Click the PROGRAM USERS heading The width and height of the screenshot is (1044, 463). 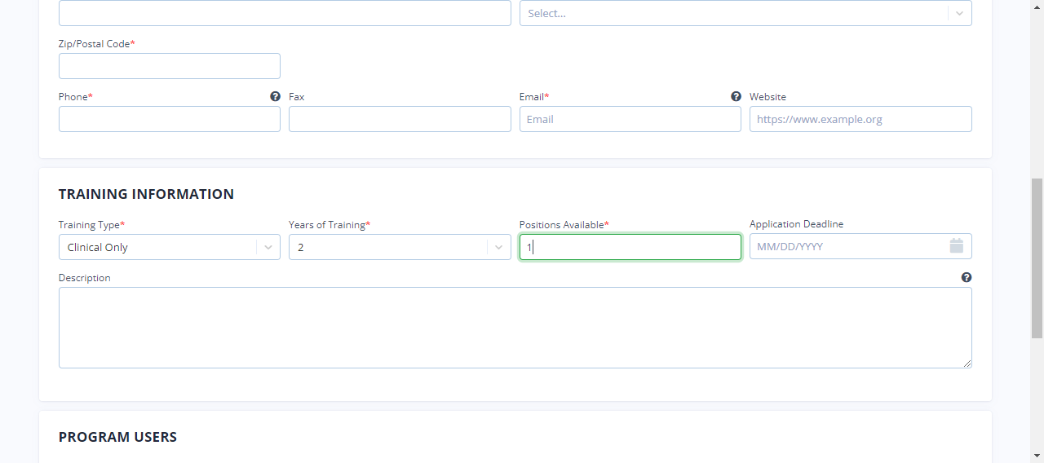pos(117,437)
